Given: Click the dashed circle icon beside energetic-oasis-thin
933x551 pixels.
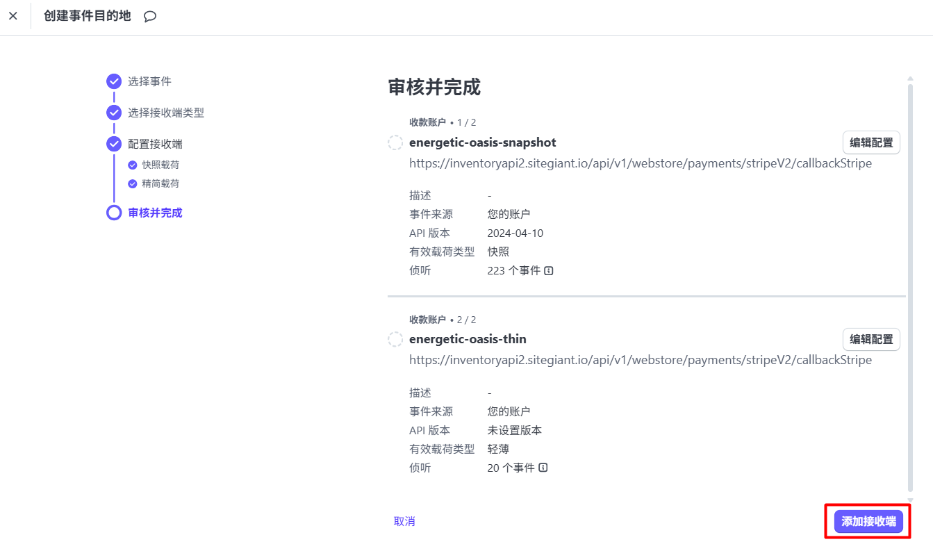Looking at the screenshot, I should pyautogui.click(x=395, y=340).
